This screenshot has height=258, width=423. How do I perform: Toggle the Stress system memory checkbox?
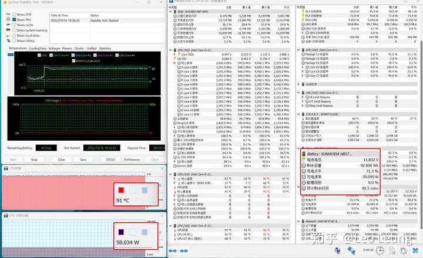point(15,30)
